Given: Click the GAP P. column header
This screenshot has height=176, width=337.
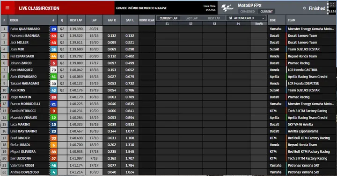Looking at the screenshot, I should (112, 20).
